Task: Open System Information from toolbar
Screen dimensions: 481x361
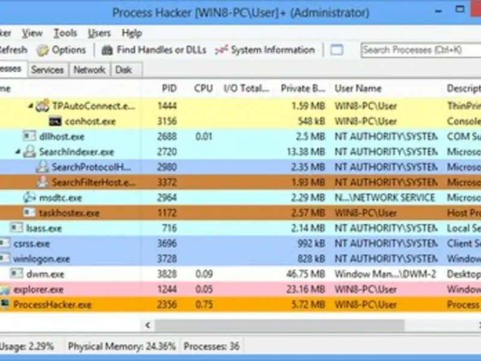Action: coord(265,50)
